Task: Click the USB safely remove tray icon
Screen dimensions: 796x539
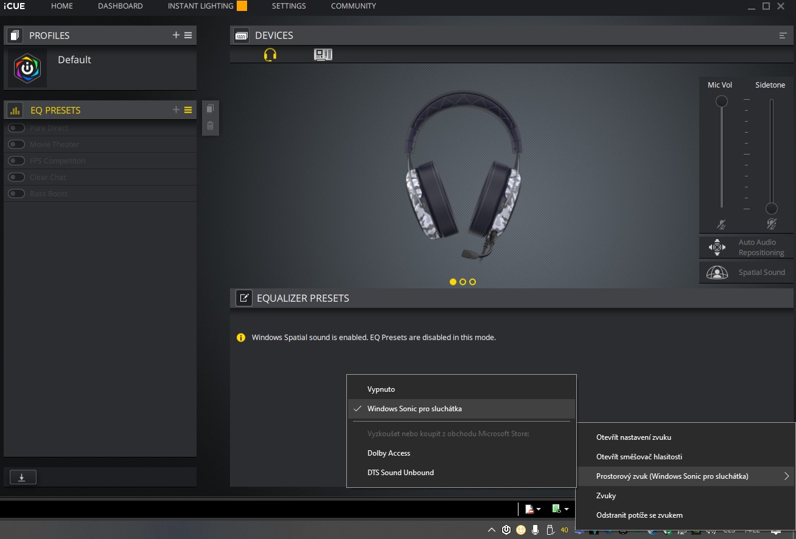Action: (x=550, y=530)
